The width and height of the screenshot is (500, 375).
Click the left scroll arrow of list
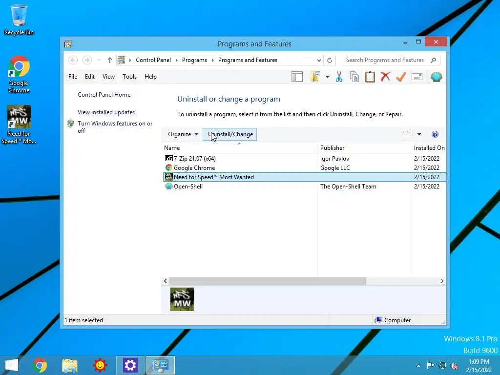(165, 281)
